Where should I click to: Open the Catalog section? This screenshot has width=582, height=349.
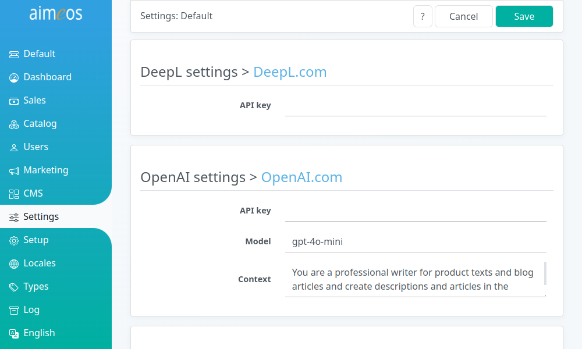(x=56, y=123)
